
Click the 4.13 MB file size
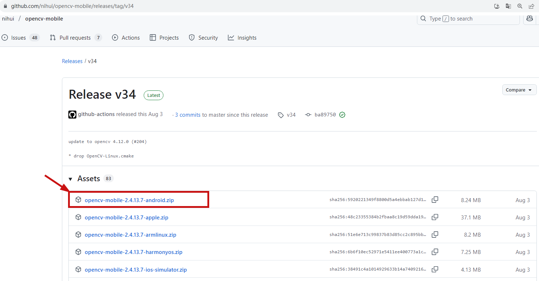tap(471, 269)
